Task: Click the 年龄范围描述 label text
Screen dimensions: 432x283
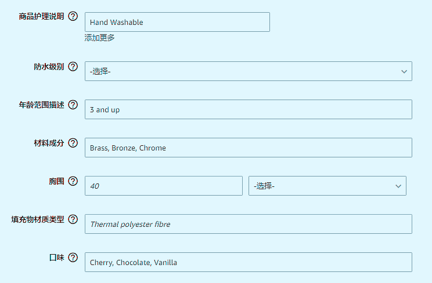Action: (x=41, y=105)
